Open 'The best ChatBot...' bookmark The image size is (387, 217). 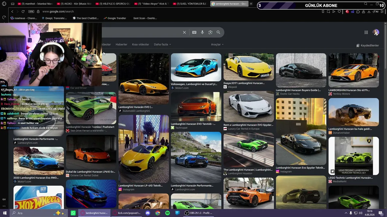(x=86, y=18)
